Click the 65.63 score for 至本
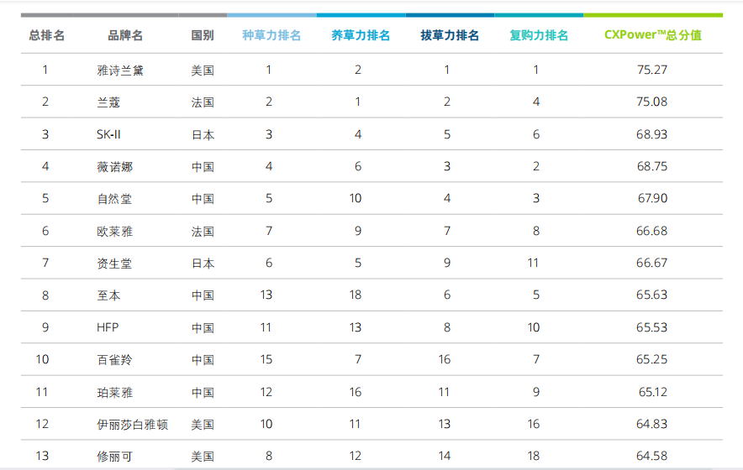The height and width of the screenshot is (470, 743). 652,295
